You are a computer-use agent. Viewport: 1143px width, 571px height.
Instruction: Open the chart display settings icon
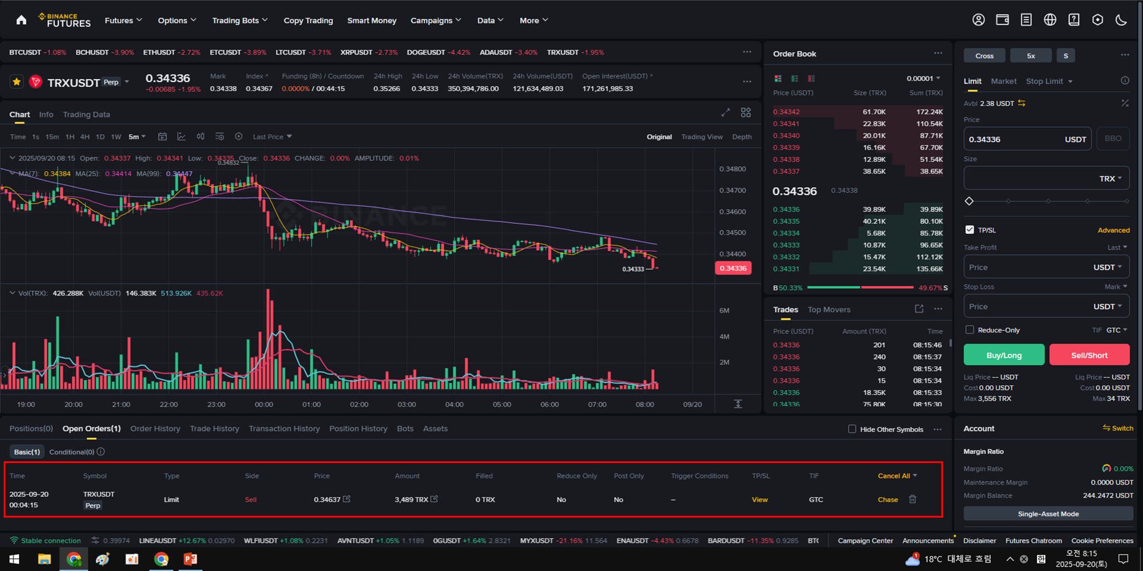point(220,137)
